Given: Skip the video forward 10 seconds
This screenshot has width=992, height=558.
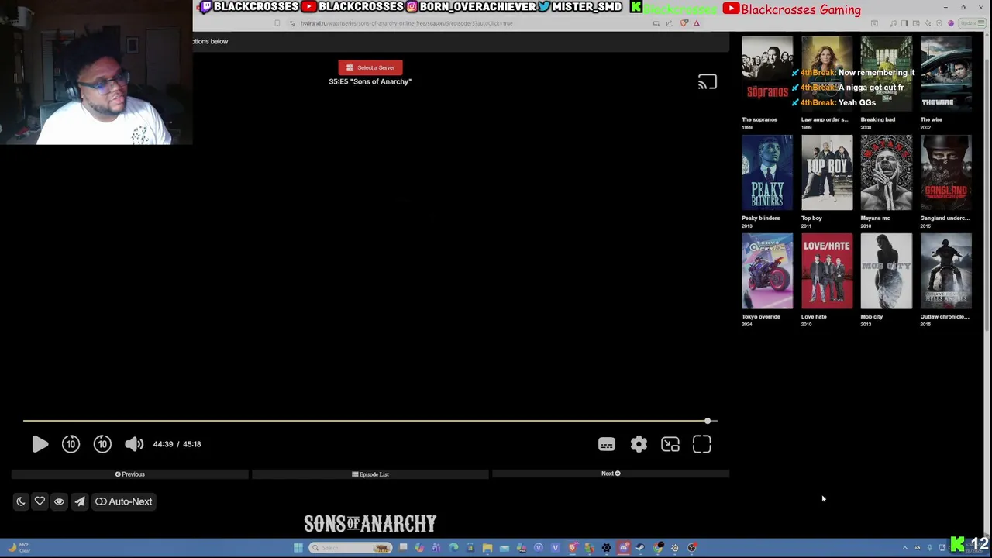Looking at the screenshot, I should [x=102, y=444].
